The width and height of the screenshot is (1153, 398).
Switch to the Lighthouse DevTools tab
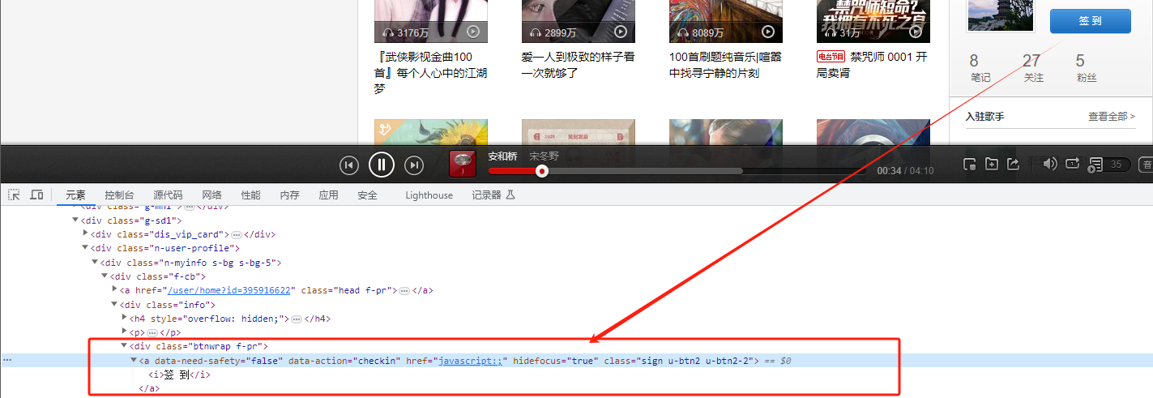point(429,195)
